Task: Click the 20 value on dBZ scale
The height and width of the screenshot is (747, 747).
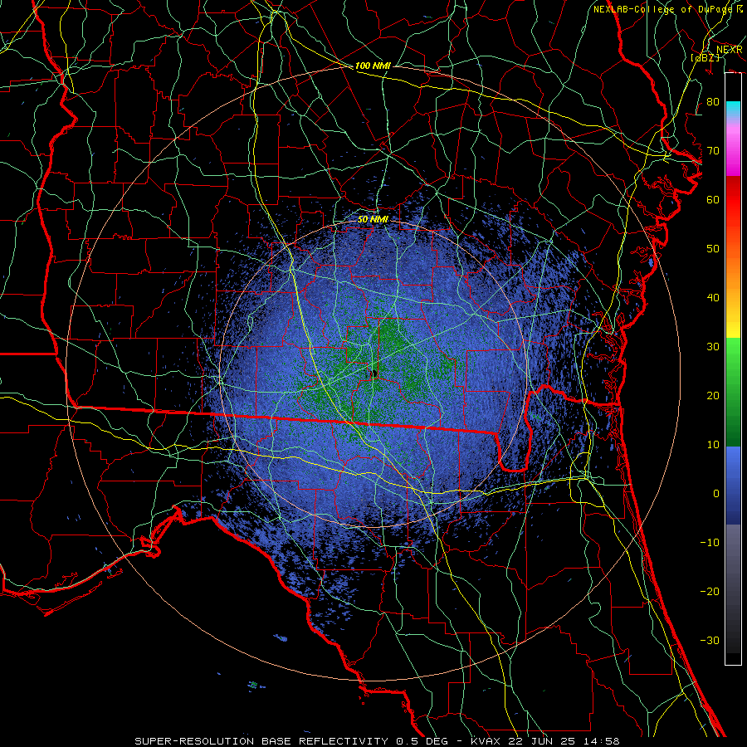Action: tap(713, 396)
